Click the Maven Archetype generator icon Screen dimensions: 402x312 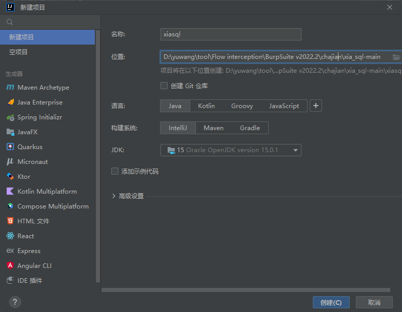click(10, 87)
